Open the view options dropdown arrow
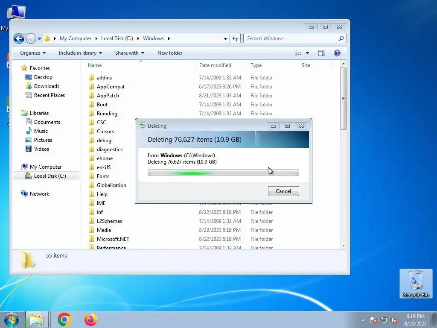 click(x=307, y=53)
